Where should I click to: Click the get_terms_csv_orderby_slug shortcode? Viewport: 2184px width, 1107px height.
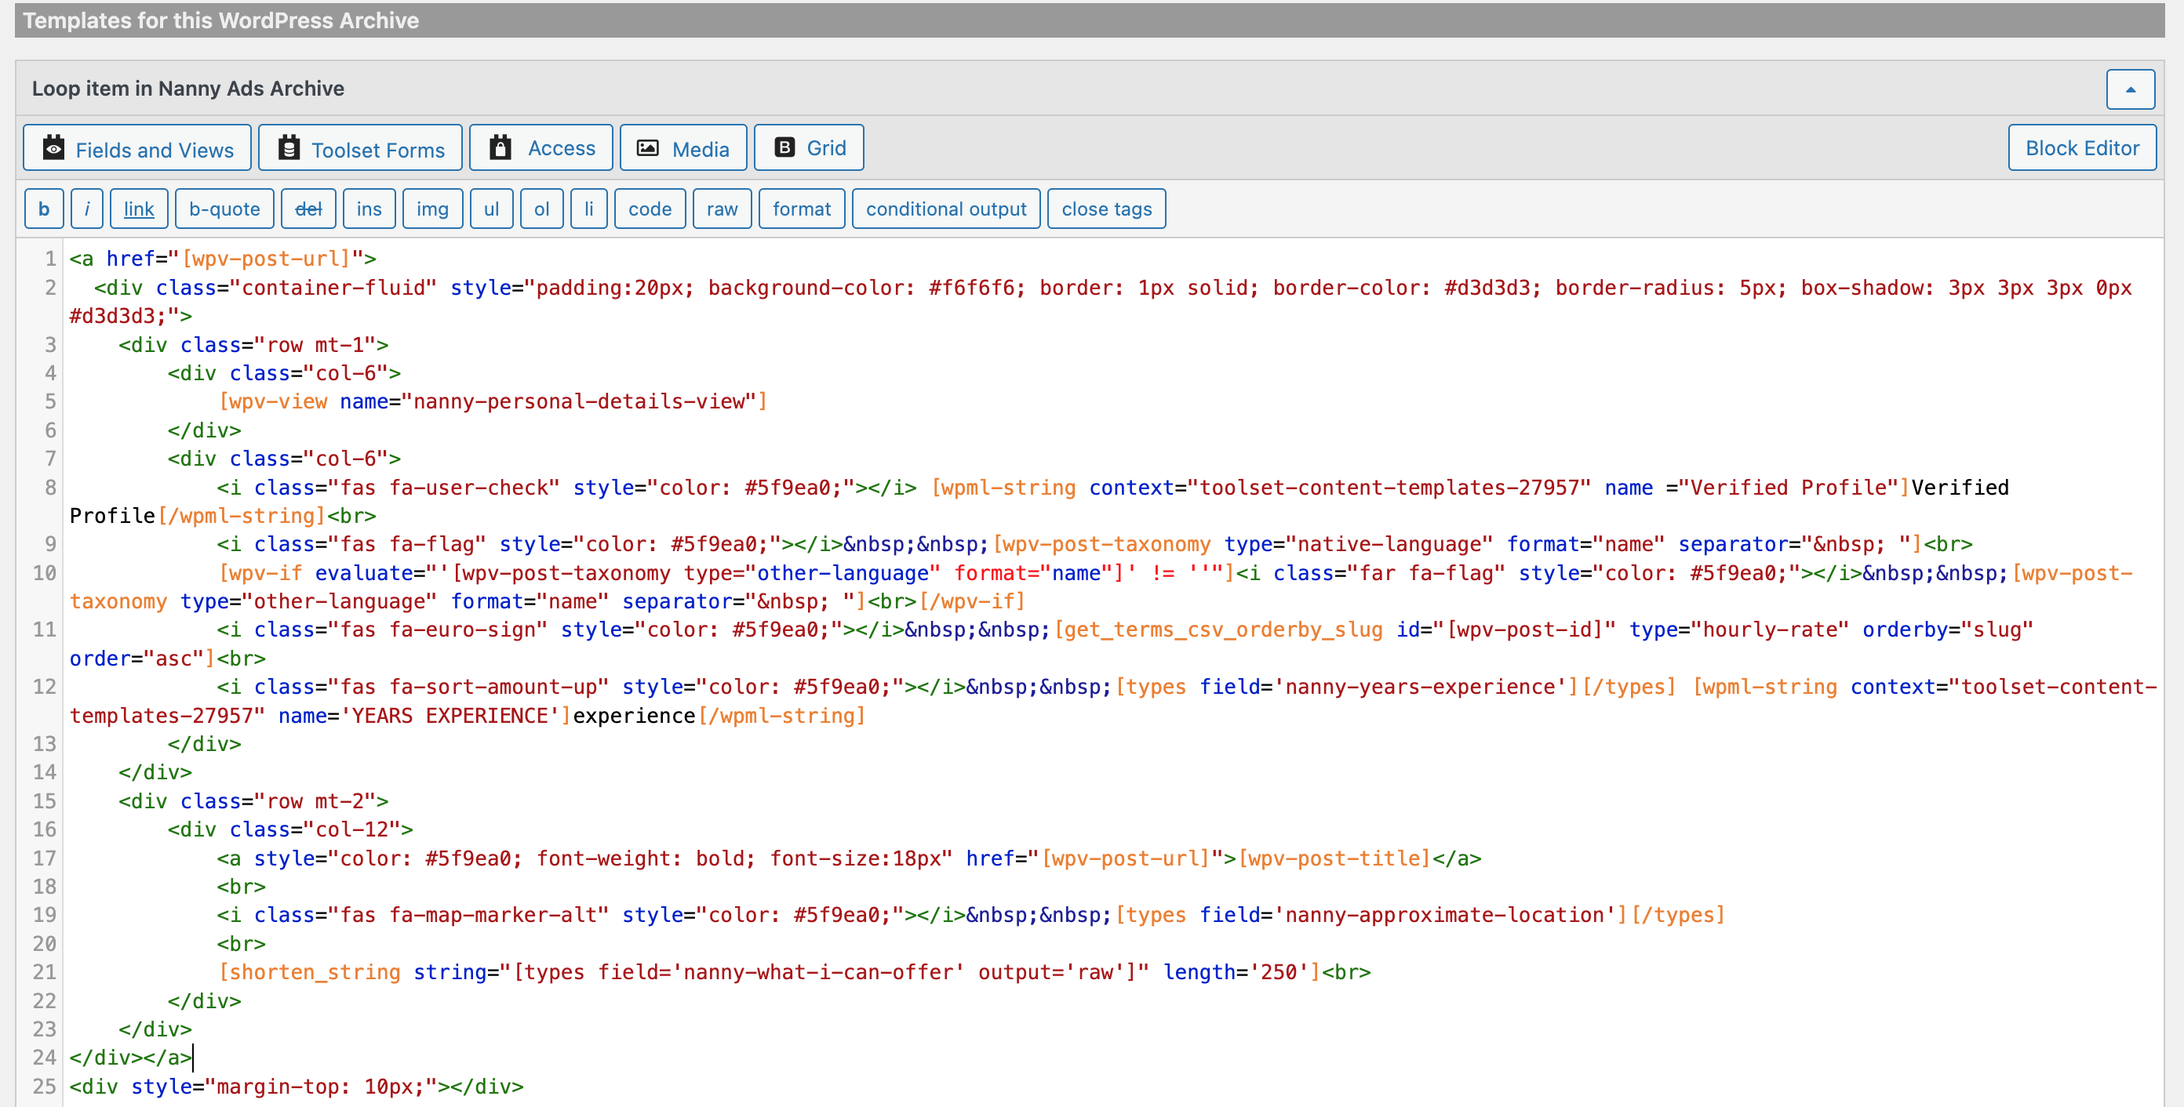[1225, 630]
